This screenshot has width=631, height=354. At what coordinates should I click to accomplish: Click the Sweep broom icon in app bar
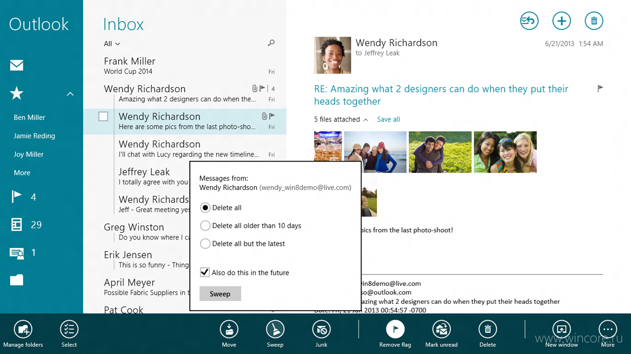(275, 329)
